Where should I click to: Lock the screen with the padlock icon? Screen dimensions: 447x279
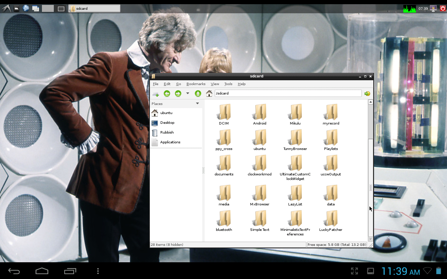[x=433, y=8]
